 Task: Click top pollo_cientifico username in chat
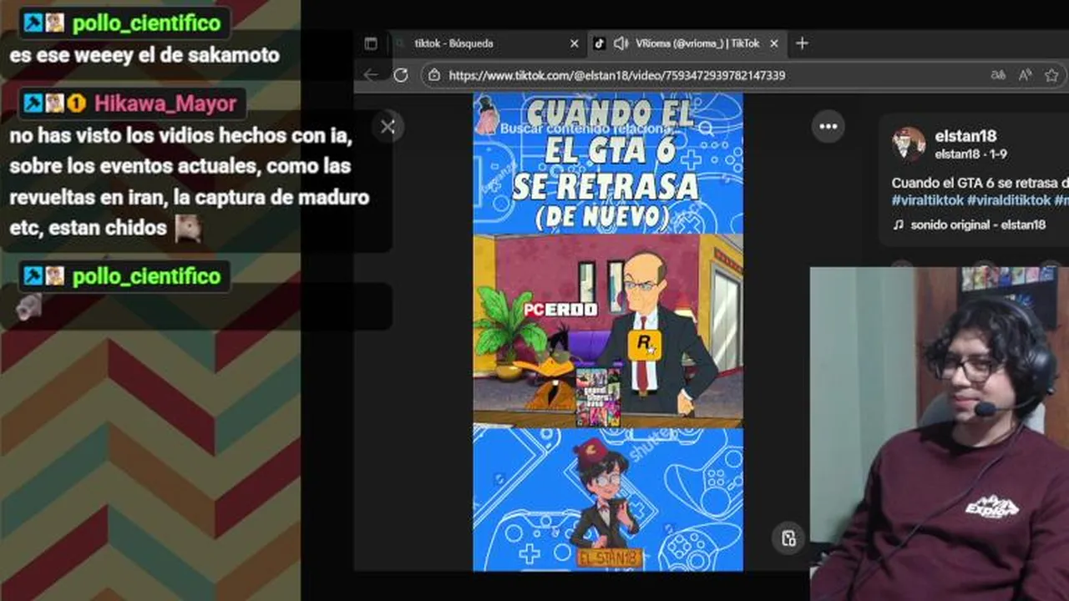coord(147,23)
